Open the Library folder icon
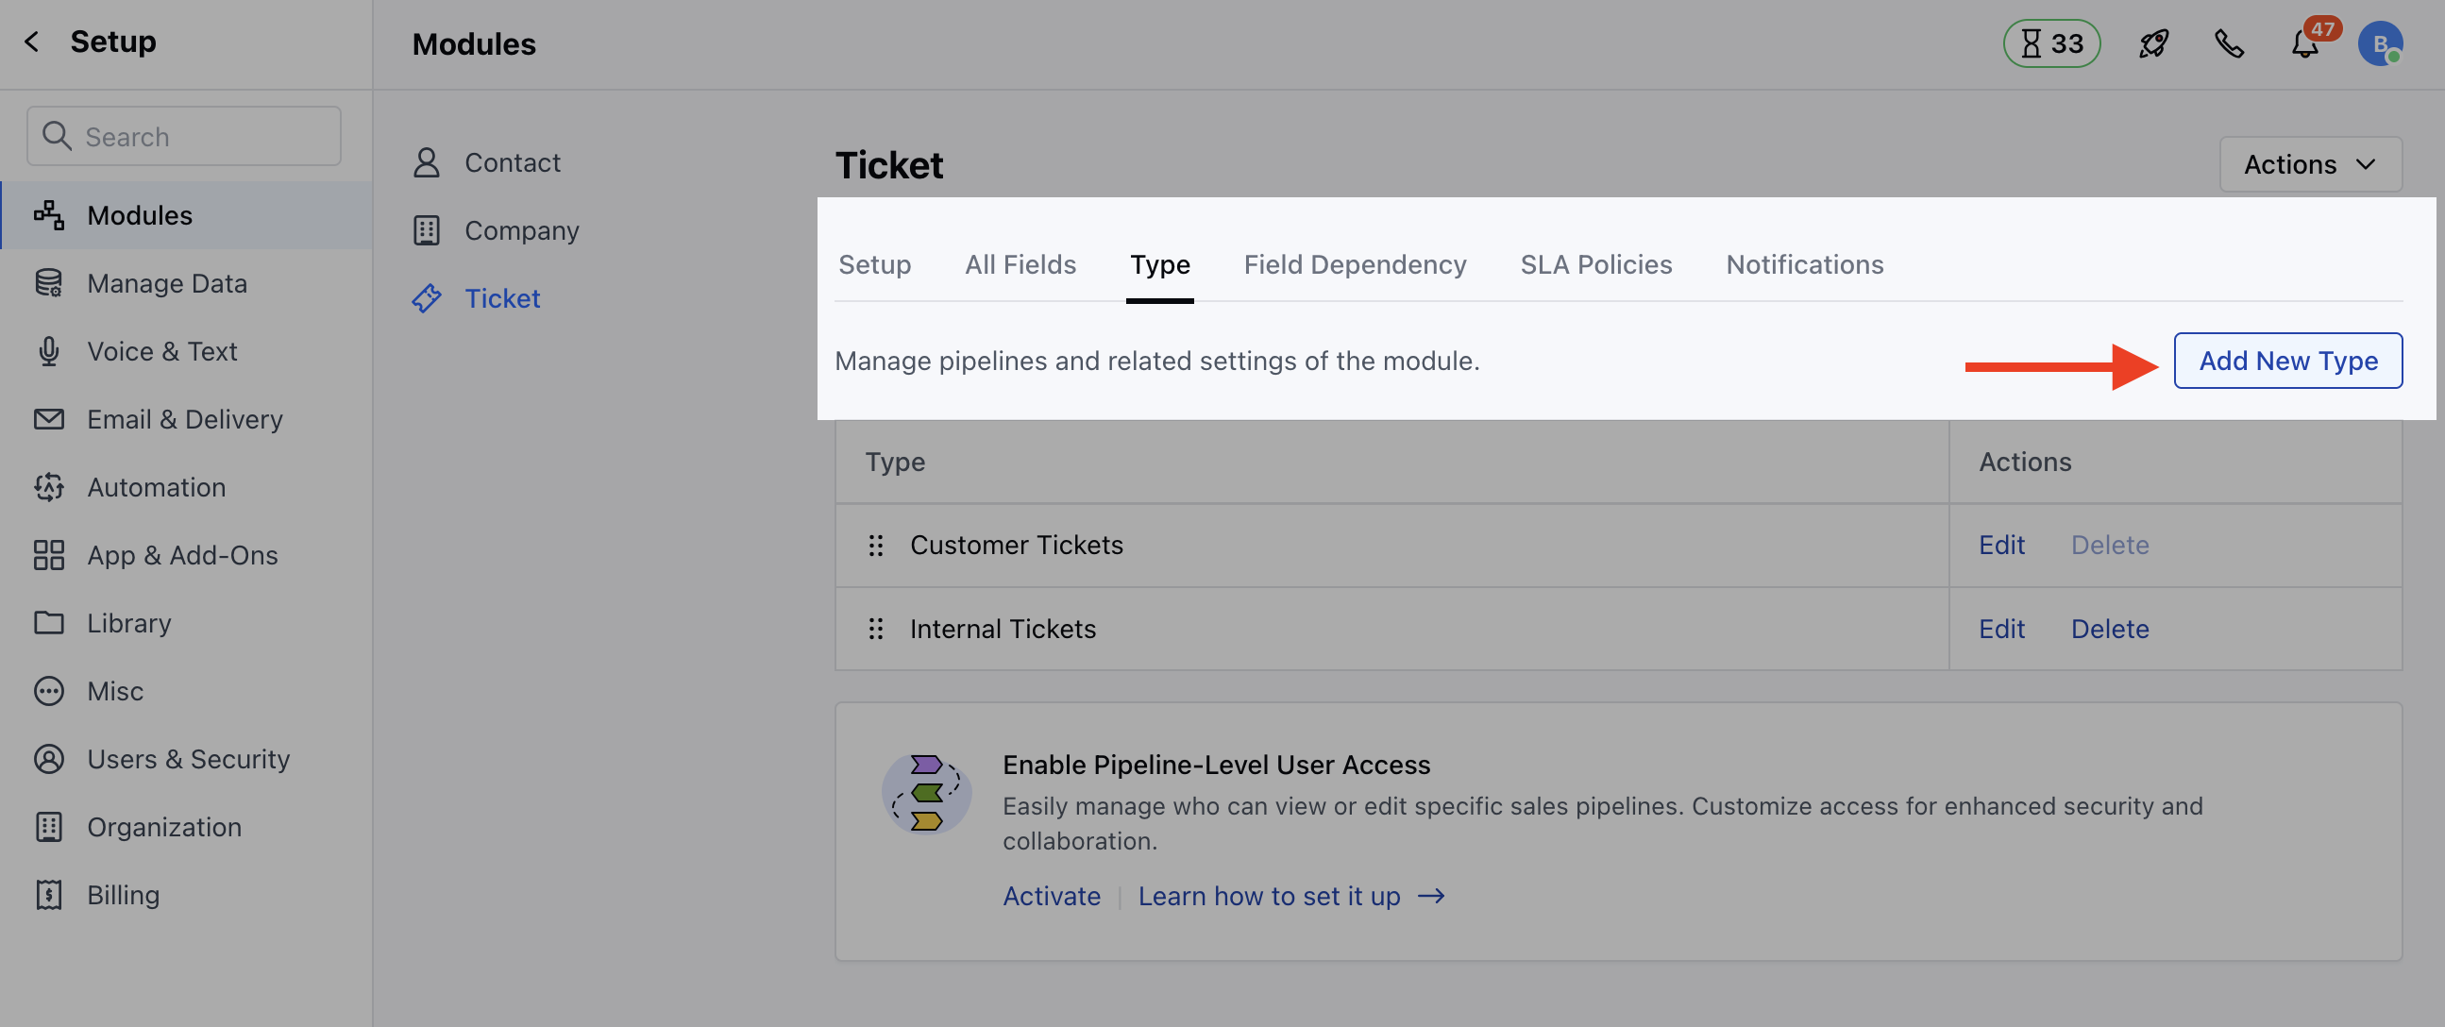Viewport: 2445px width, 1027px height. coord(49,623)
